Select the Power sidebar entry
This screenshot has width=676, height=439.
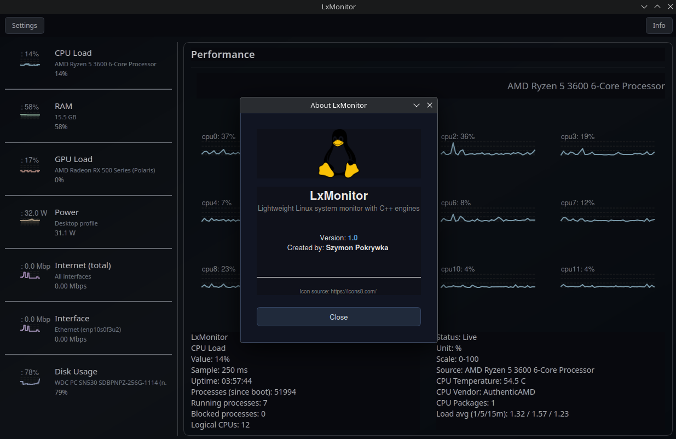pos(89,222)
